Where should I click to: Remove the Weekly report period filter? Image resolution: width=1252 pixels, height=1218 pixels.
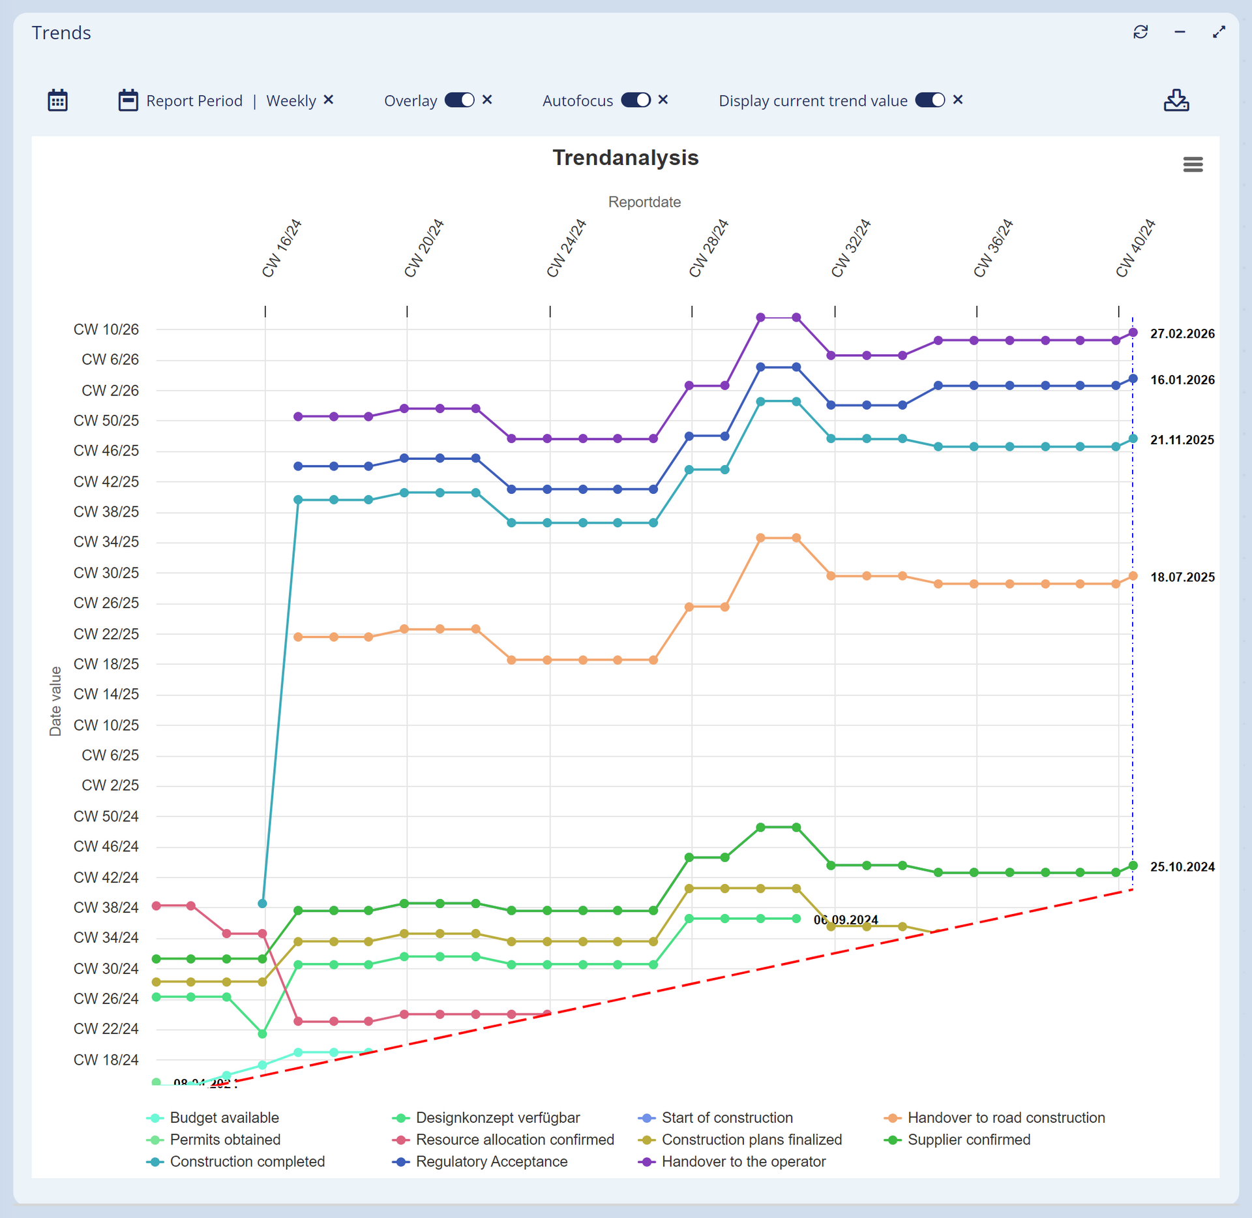[329, 100]
